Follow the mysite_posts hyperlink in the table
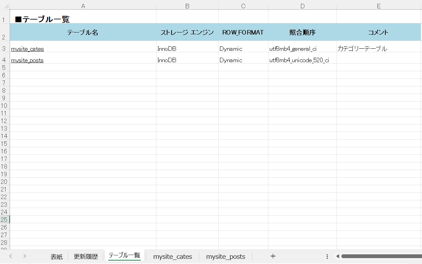 click(x=27, y=60)
